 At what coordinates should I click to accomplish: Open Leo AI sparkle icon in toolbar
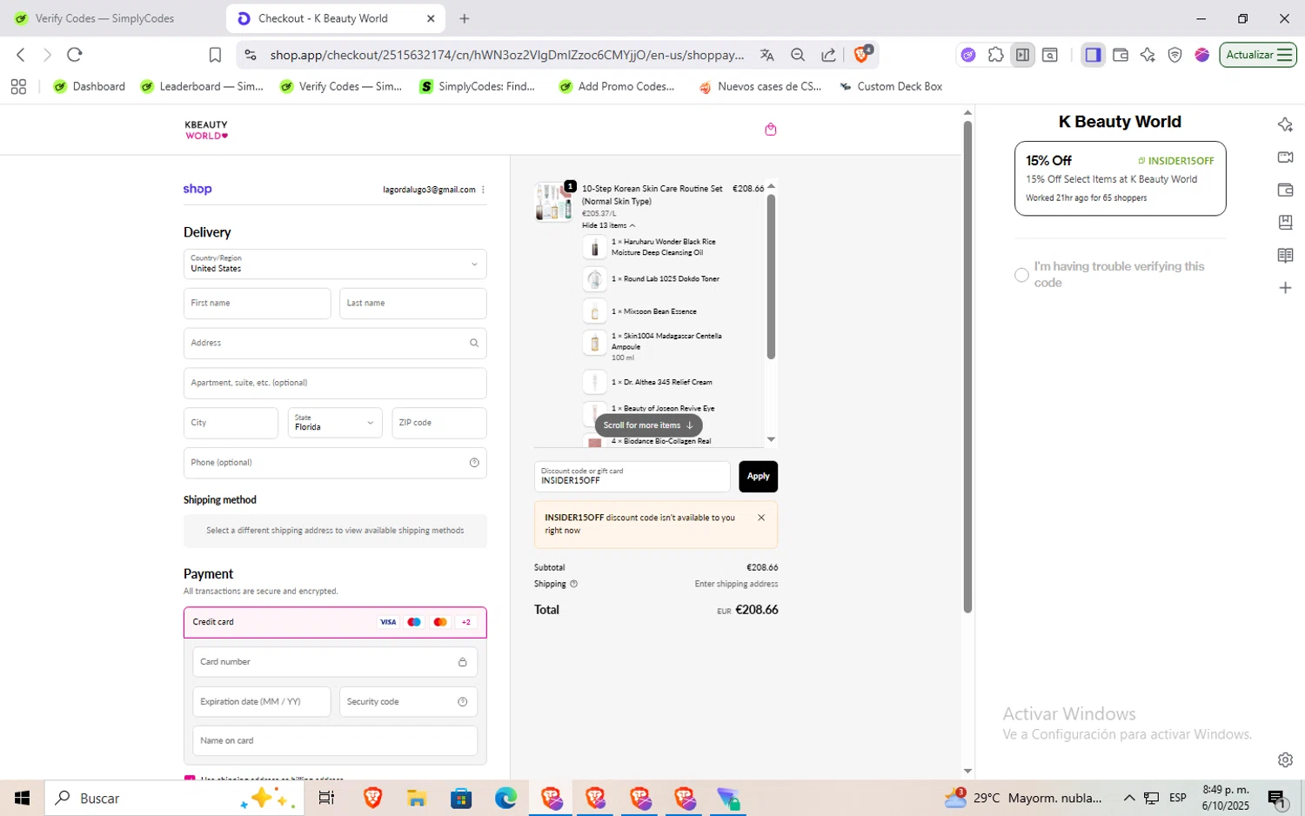coord(1148,55)
